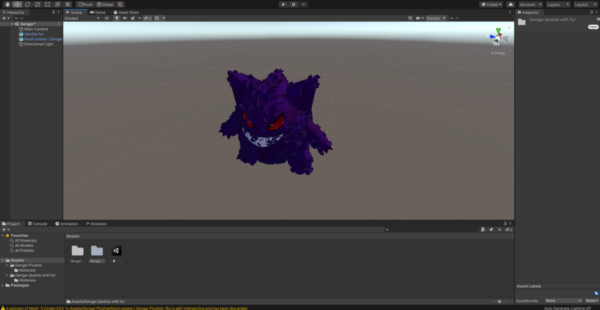Select the Rotate tool
Screen dimensions: 600x310
(x=27, y=5)
